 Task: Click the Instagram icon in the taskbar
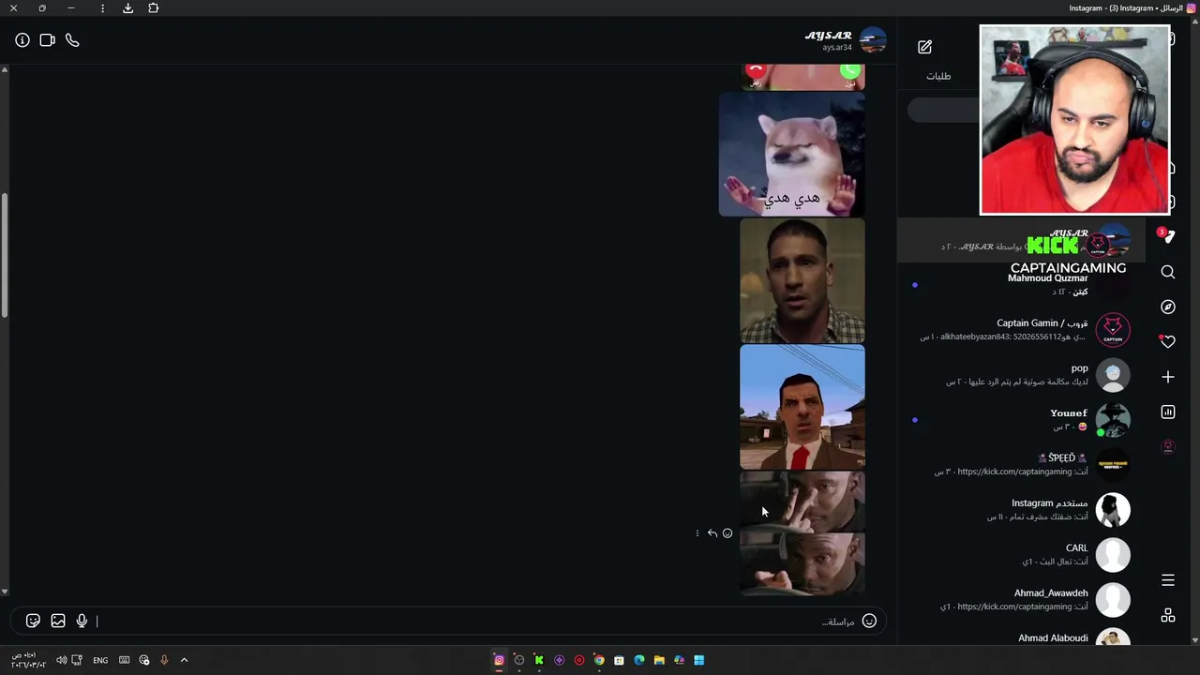coord(499,660)
